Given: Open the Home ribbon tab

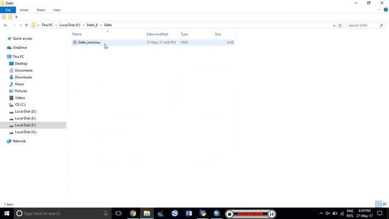Looking at the screenshot, I should [x=24, y=10].
